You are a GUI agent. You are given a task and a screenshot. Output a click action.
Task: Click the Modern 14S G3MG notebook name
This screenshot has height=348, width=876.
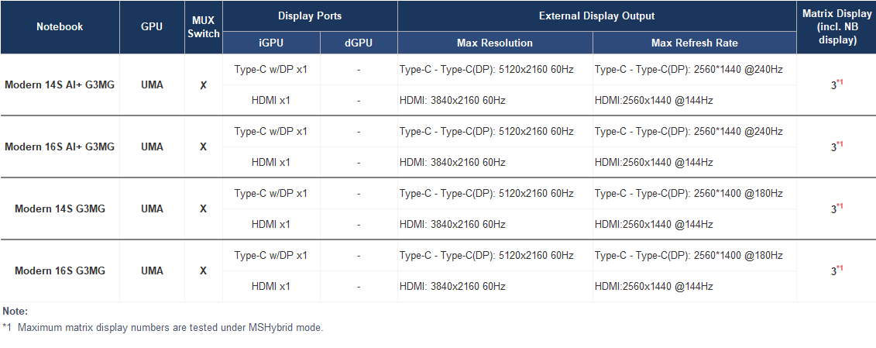point(60,208)
